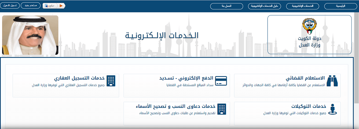Click the building icon for real estate registration
This screenshot has width=359, height=129.
point(111,81)
